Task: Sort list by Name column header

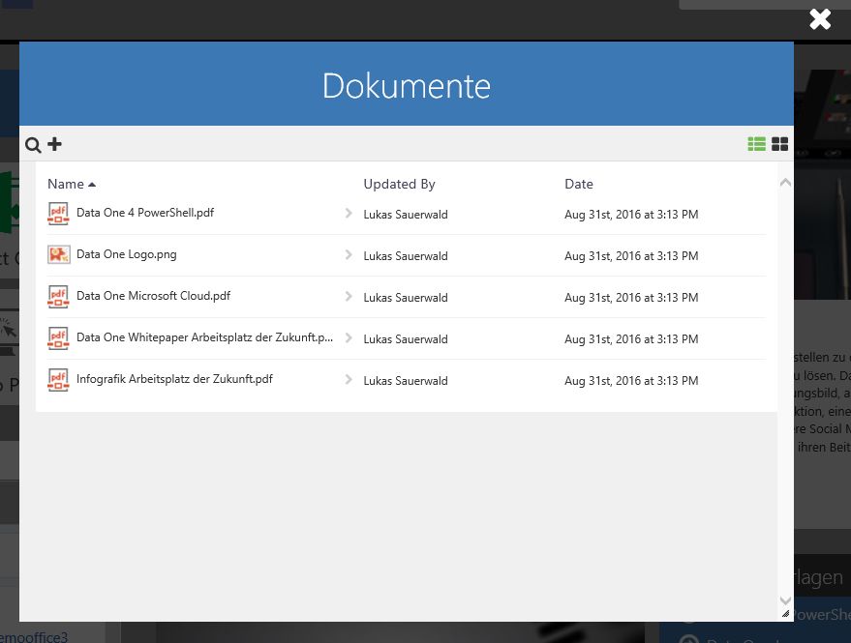Action: tap(66, 184)
